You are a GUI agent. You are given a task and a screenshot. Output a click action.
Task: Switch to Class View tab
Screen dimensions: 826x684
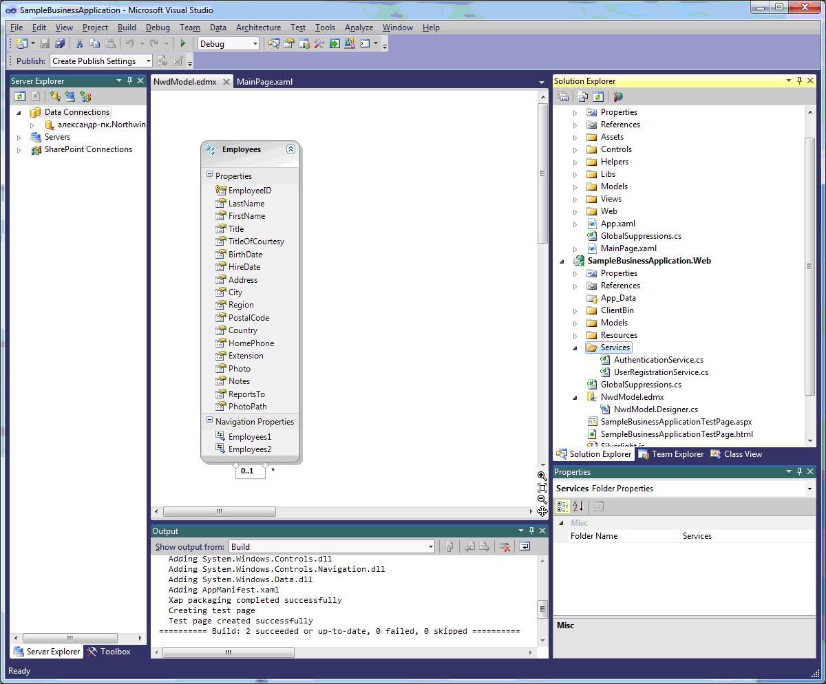pos(737,453)
